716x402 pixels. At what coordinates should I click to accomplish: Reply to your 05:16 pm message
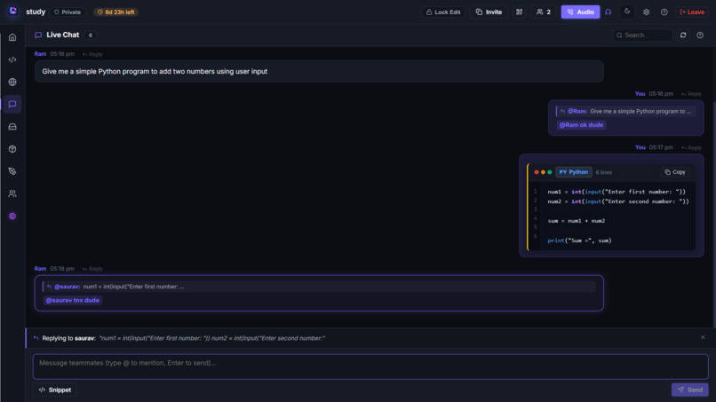click(x=691, y=94)
